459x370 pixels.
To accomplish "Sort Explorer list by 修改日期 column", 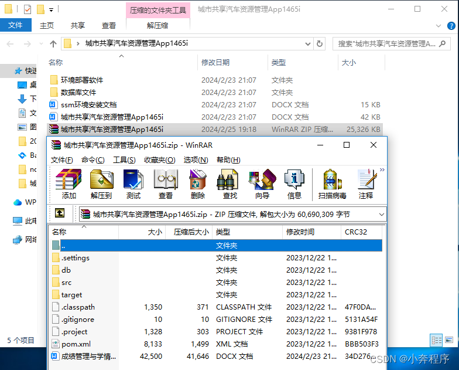I will [x=233, y=62].
